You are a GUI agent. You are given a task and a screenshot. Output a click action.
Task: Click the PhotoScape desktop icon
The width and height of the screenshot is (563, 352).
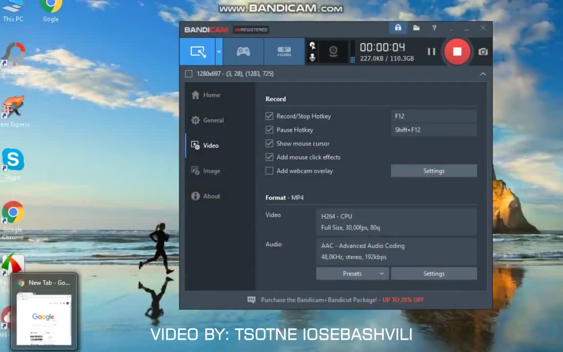click(x=14, y=59)
